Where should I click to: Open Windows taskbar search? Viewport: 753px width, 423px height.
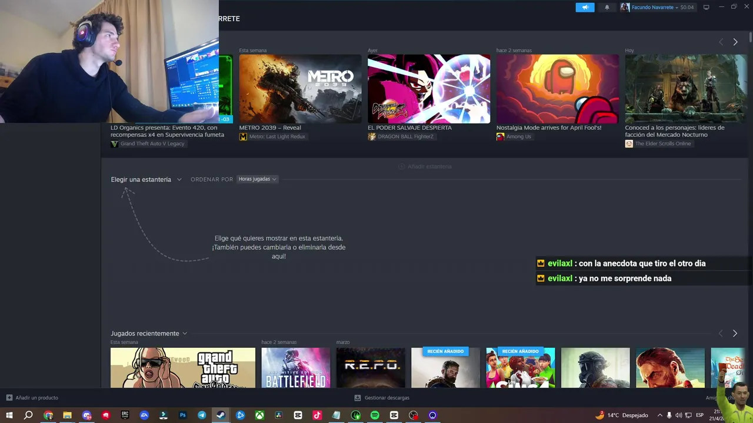(x=28, y=415)
